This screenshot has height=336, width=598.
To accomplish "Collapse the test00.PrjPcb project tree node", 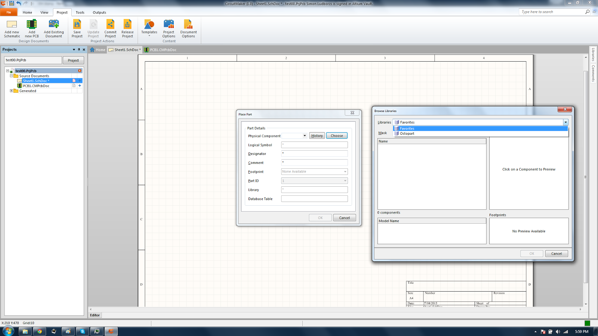I will pyautogui.click(x=7, y=71).
